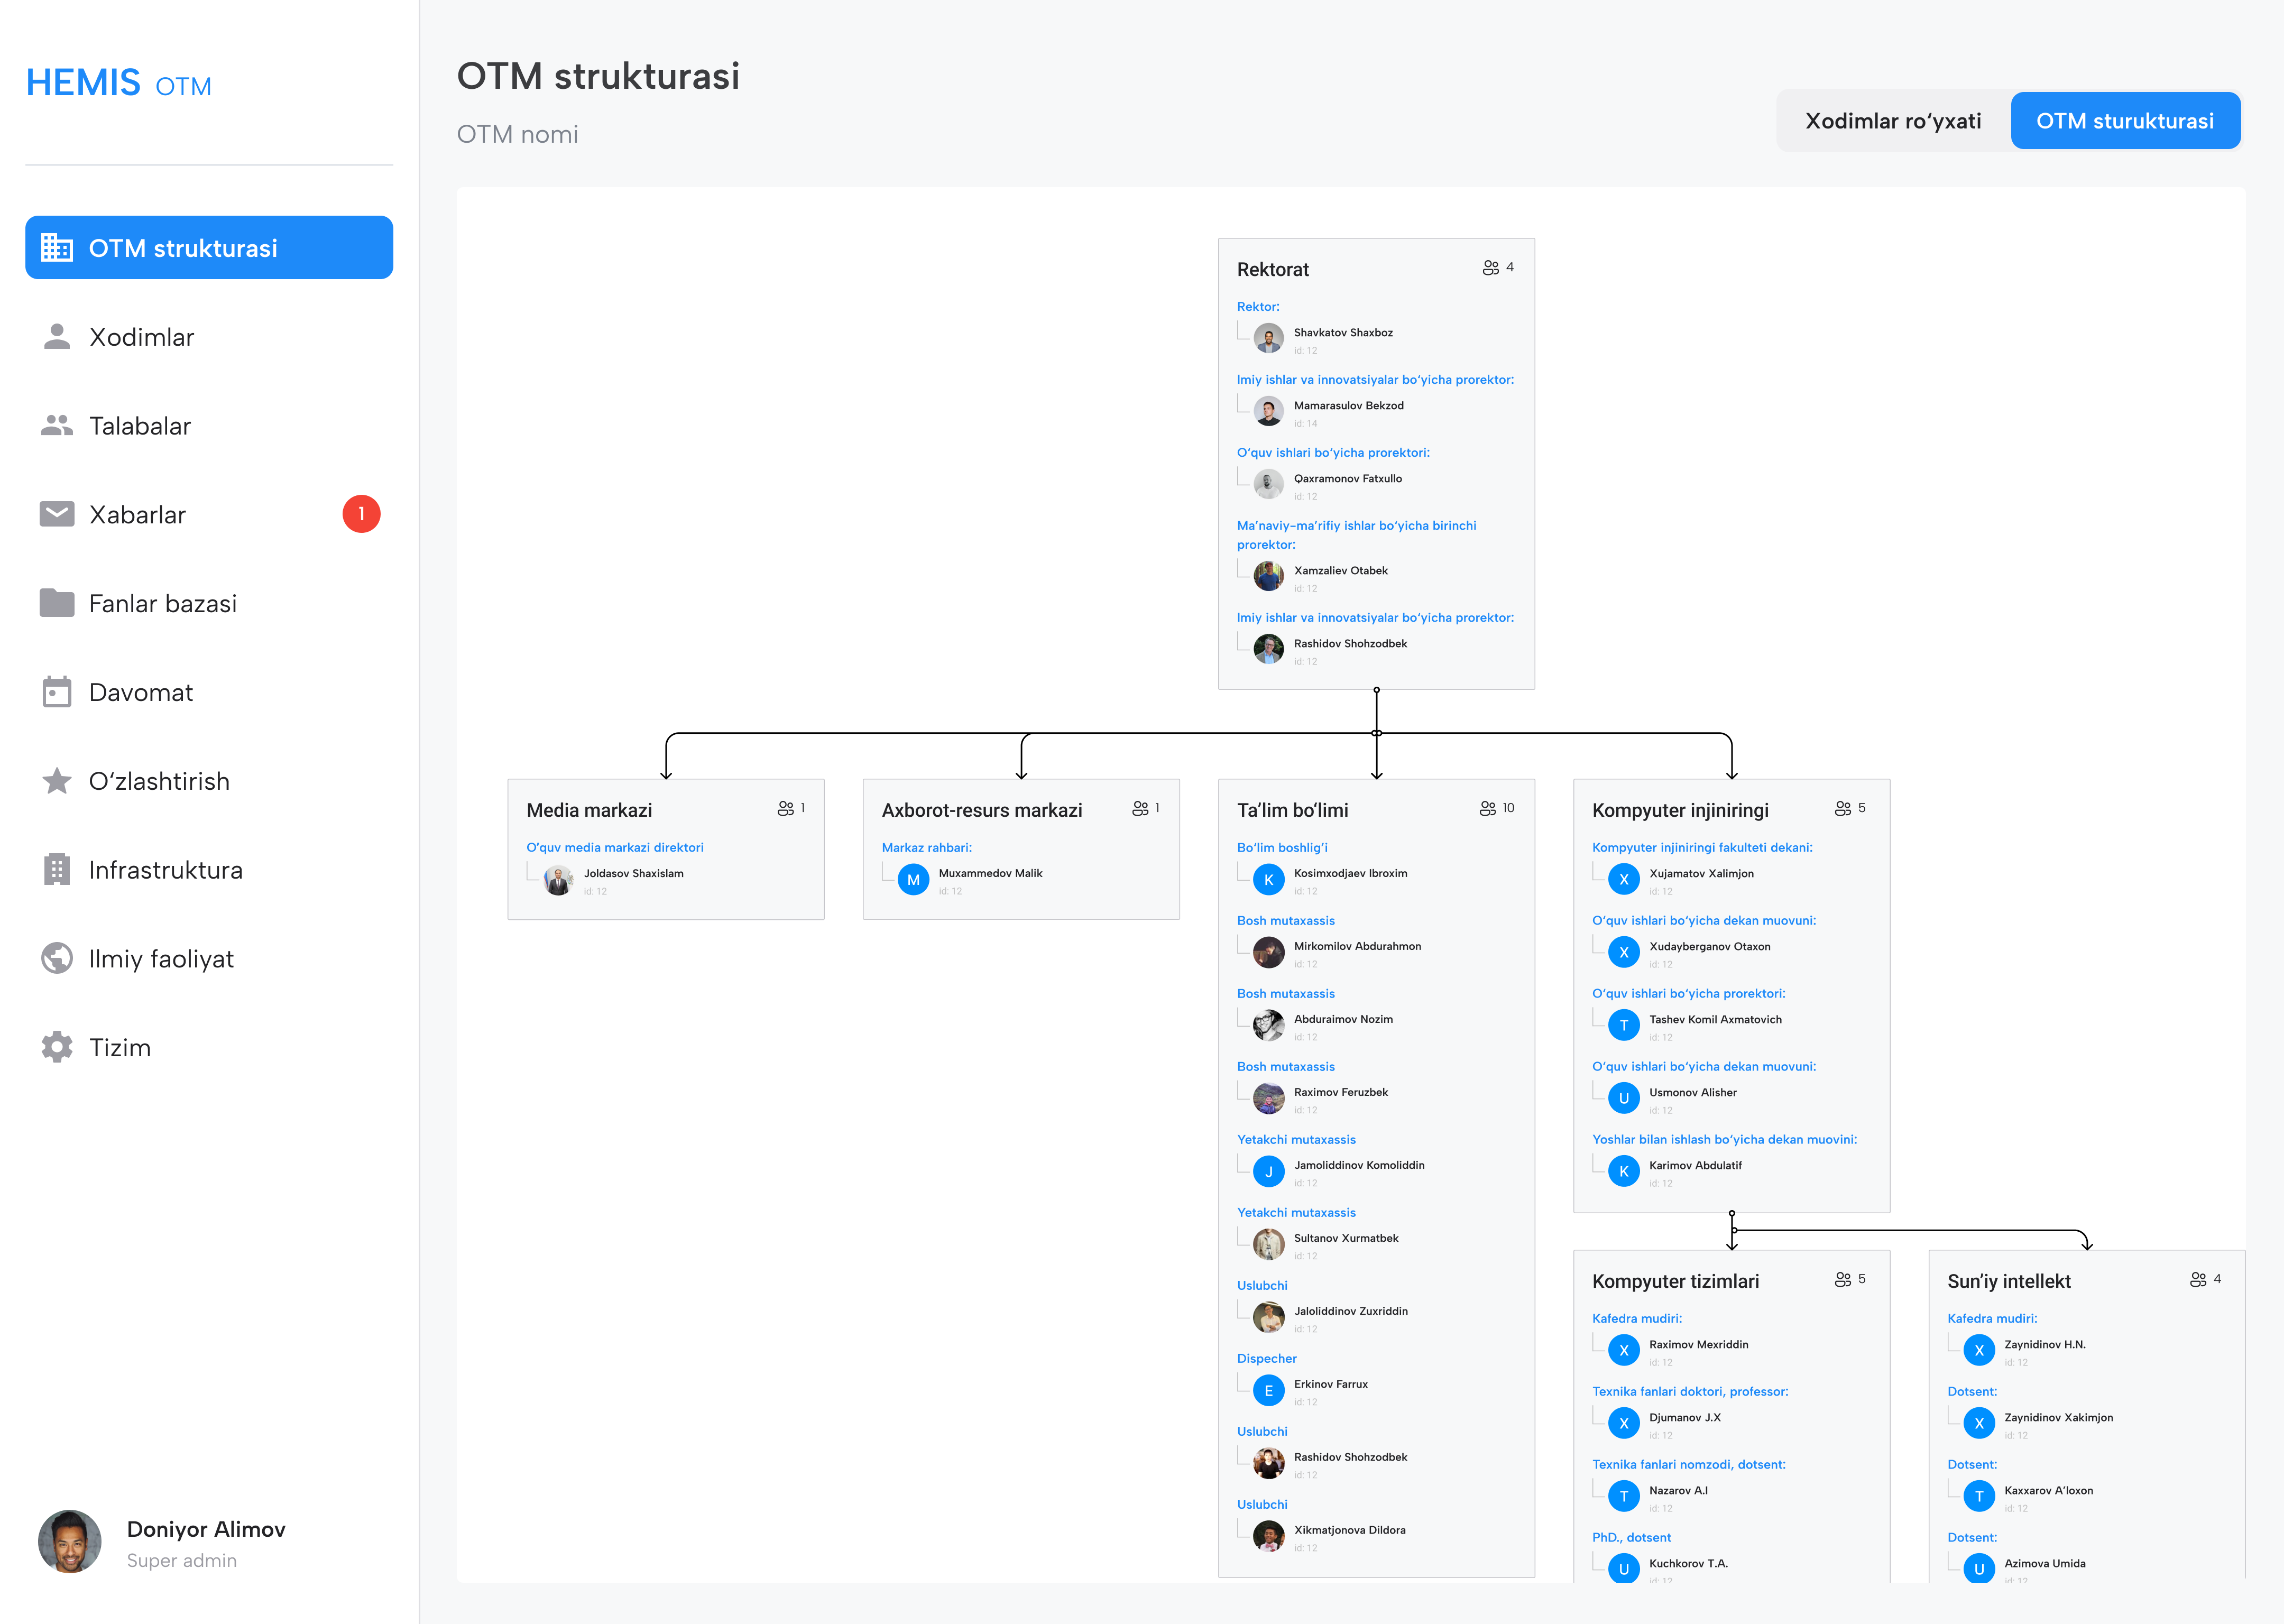This screenshot has width=2284, height=1624.
Task: Click Shavkatov Shaxboz's avatar photo
Action: 1269,339
